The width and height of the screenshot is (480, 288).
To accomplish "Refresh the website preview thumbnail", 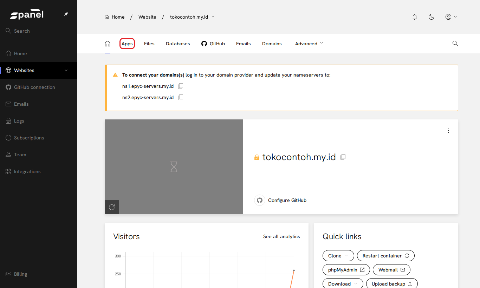I will 112,207.
